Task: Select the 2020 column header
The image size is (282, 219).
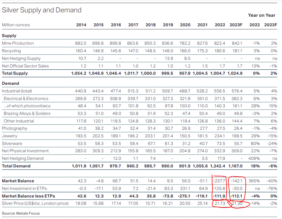Action: pyautogui.click(x=185, y=25)
